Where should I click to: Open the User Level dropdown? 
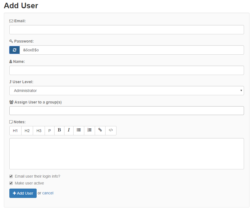click(127, 91)
